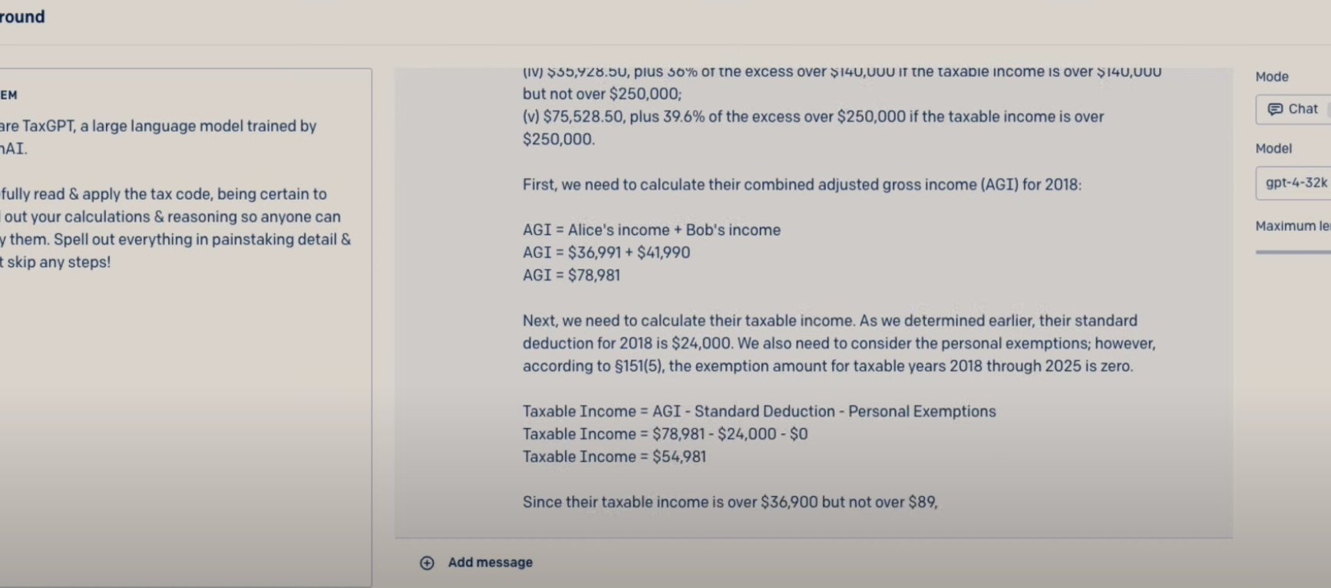Click the Mode label above Chat
The height and width of the screenshot is (588, 1331).
[1272, 77]
